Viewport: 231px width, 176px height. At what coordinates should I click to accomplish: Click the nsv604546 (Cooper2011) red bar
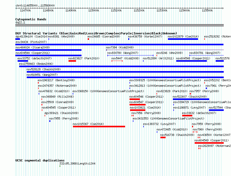tap(135, 99)
